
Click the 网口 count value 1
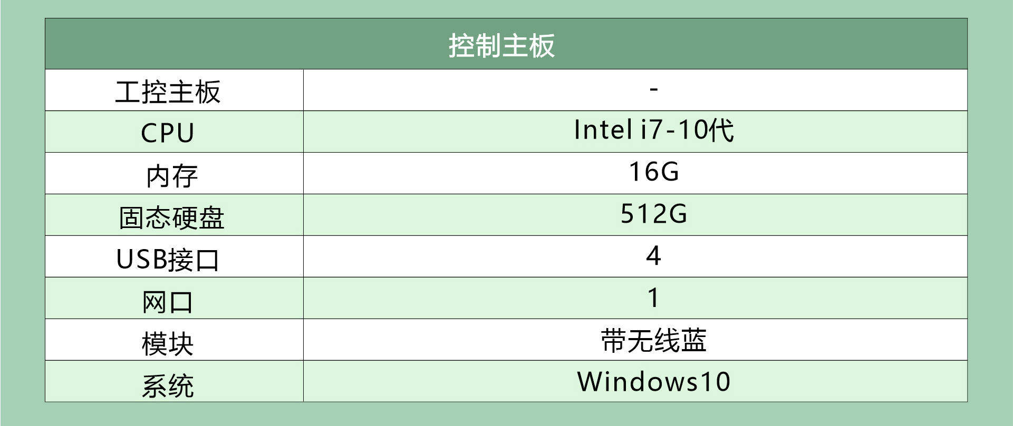pyautogui.click(x=653, y=298)
